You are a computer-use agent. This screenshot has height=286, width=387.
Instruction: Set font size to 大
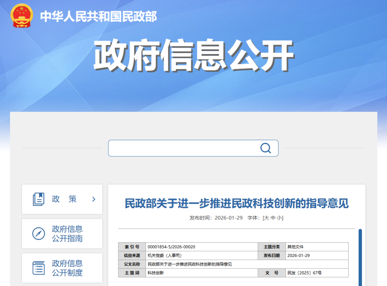point(267,218)
